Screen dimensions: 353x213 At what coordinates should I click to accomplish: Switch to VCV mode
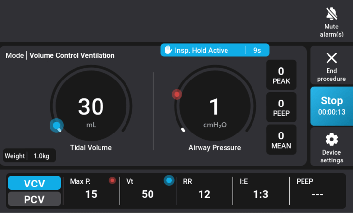34,183
